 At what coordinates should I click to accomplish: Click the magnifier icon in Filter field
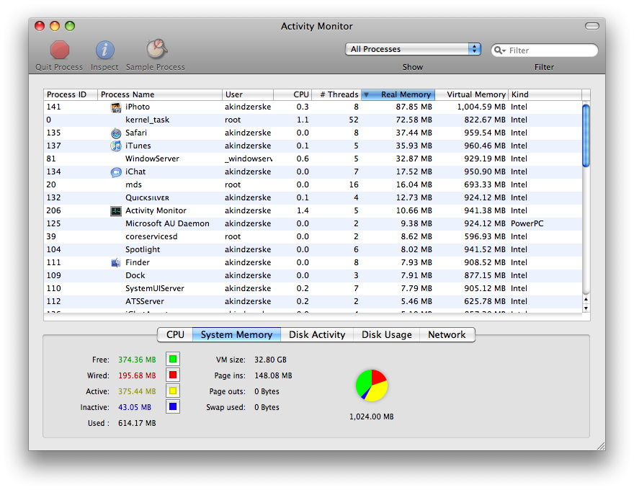[x=500, y=50]
